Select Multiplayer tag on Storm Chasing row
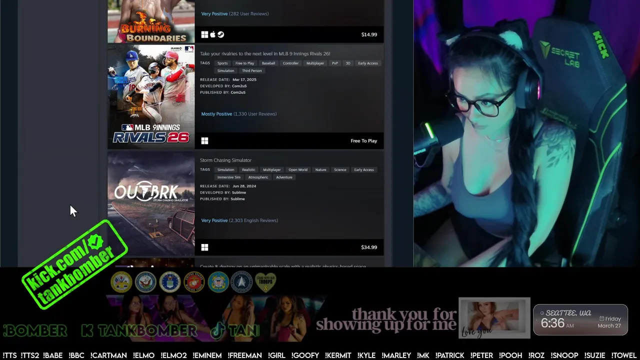Screen dimensions: 640x360 pyautogui.click(x=272, y=170)
